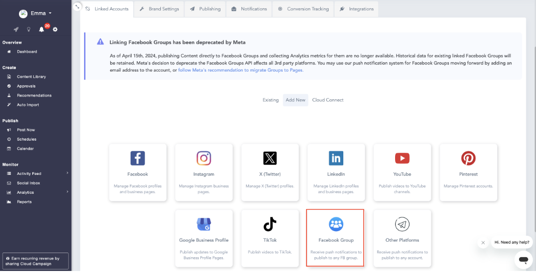Select the TikTok platform icon
Screen dimensions: 536x272
tap(270, 224)
